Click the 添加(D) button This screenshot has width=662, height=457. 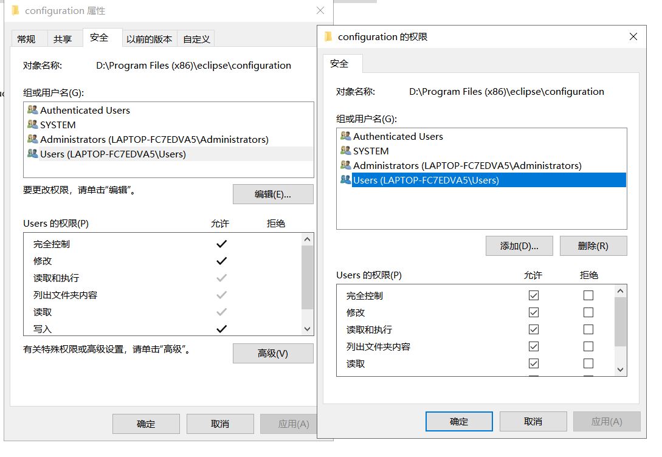click(519, 246)
